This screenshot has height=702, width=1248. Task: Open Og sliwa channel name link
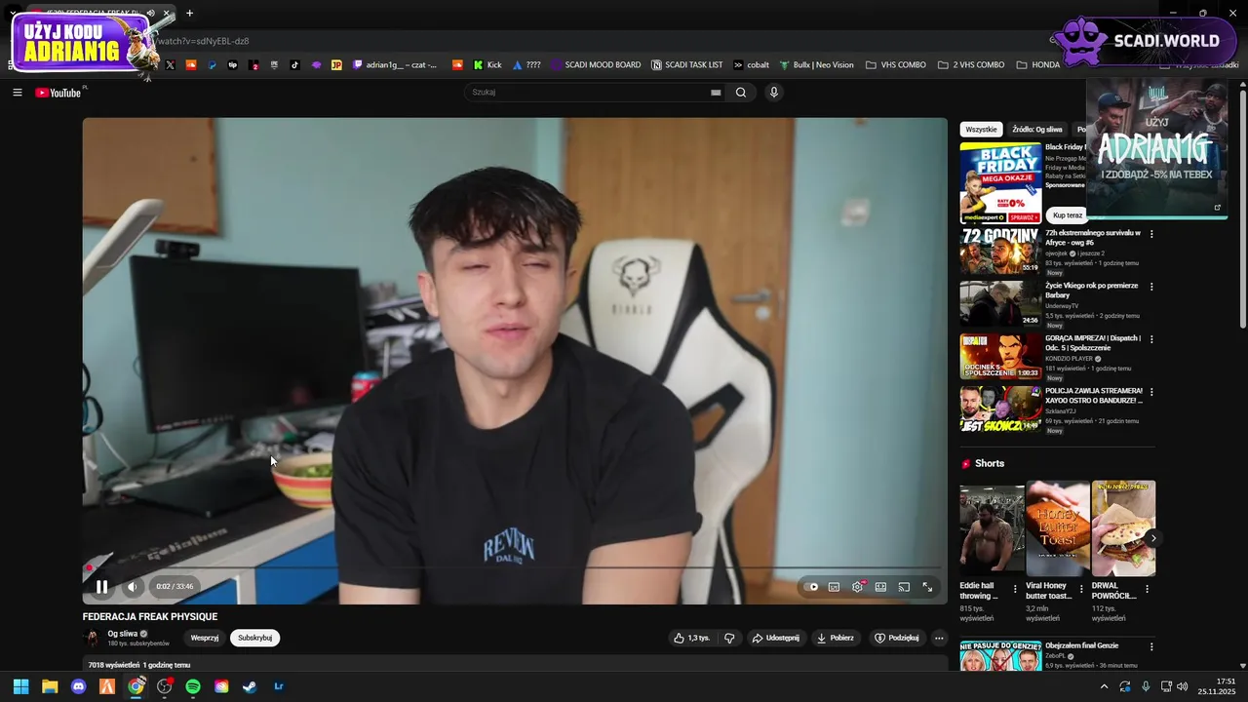(x=122, y=634)
